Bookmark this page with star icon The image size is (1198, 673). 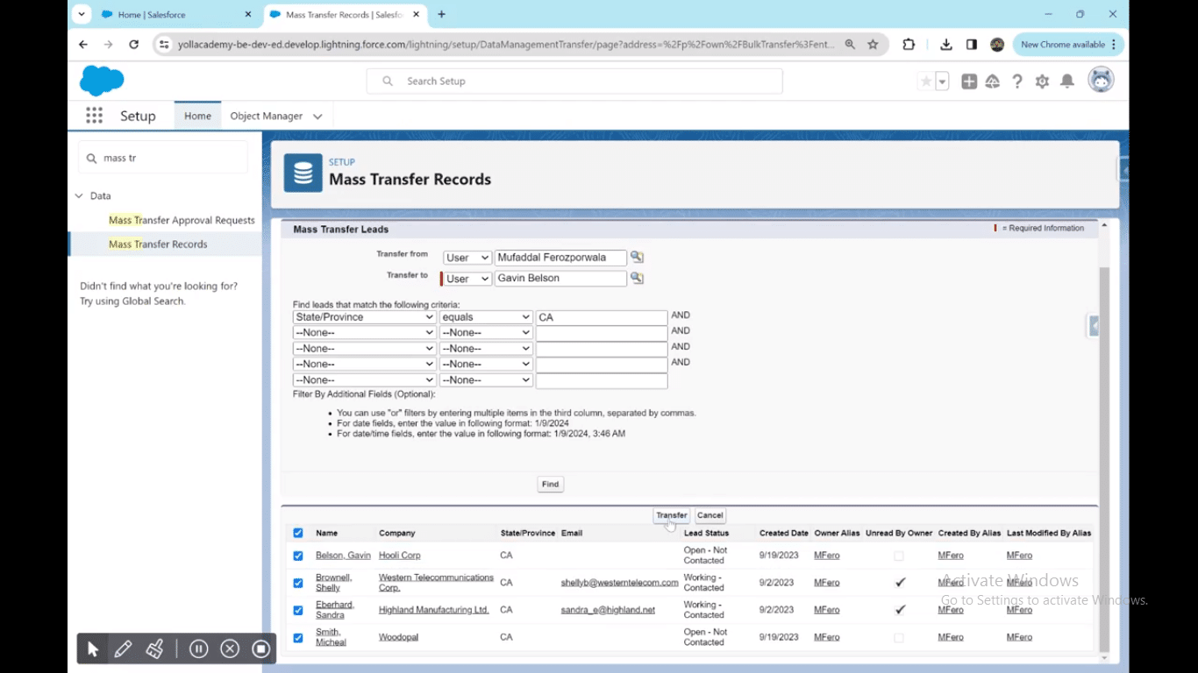873,45
